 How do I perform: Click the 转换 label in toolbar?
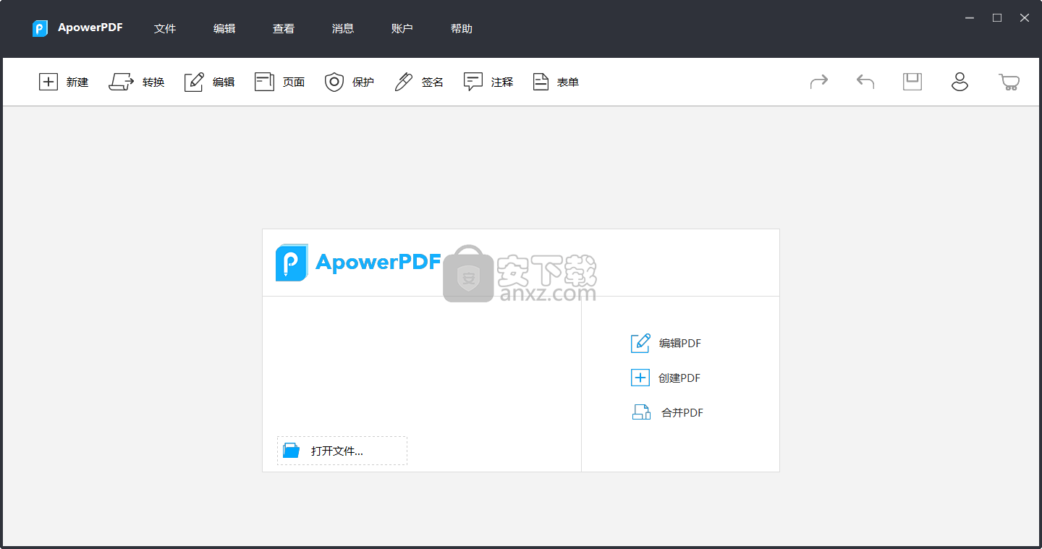click(x=153, y=82)
